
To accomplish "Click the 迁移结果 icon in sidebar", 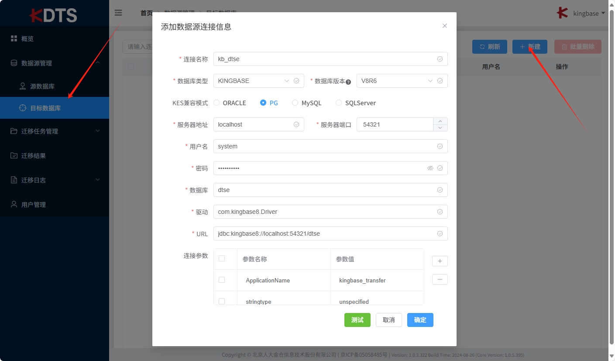I will click(14, 155).
